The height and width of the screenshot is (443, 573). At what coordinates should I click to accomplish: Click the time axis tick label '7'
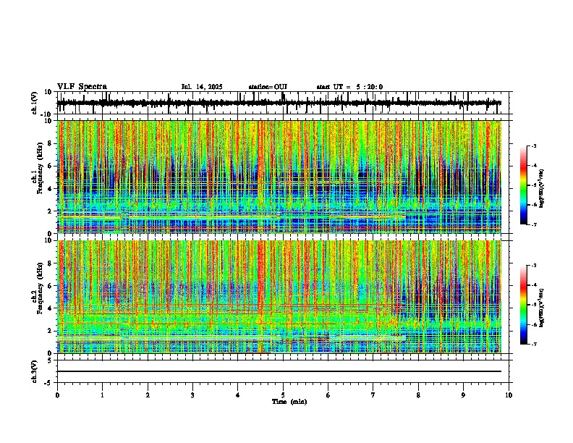click(373, 395)
